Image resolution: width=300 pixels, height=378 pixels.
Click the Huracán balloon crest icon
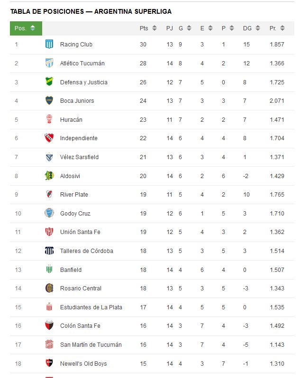point(49,119)
